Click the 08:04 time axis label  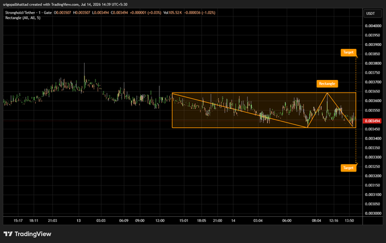click(316, 221)
